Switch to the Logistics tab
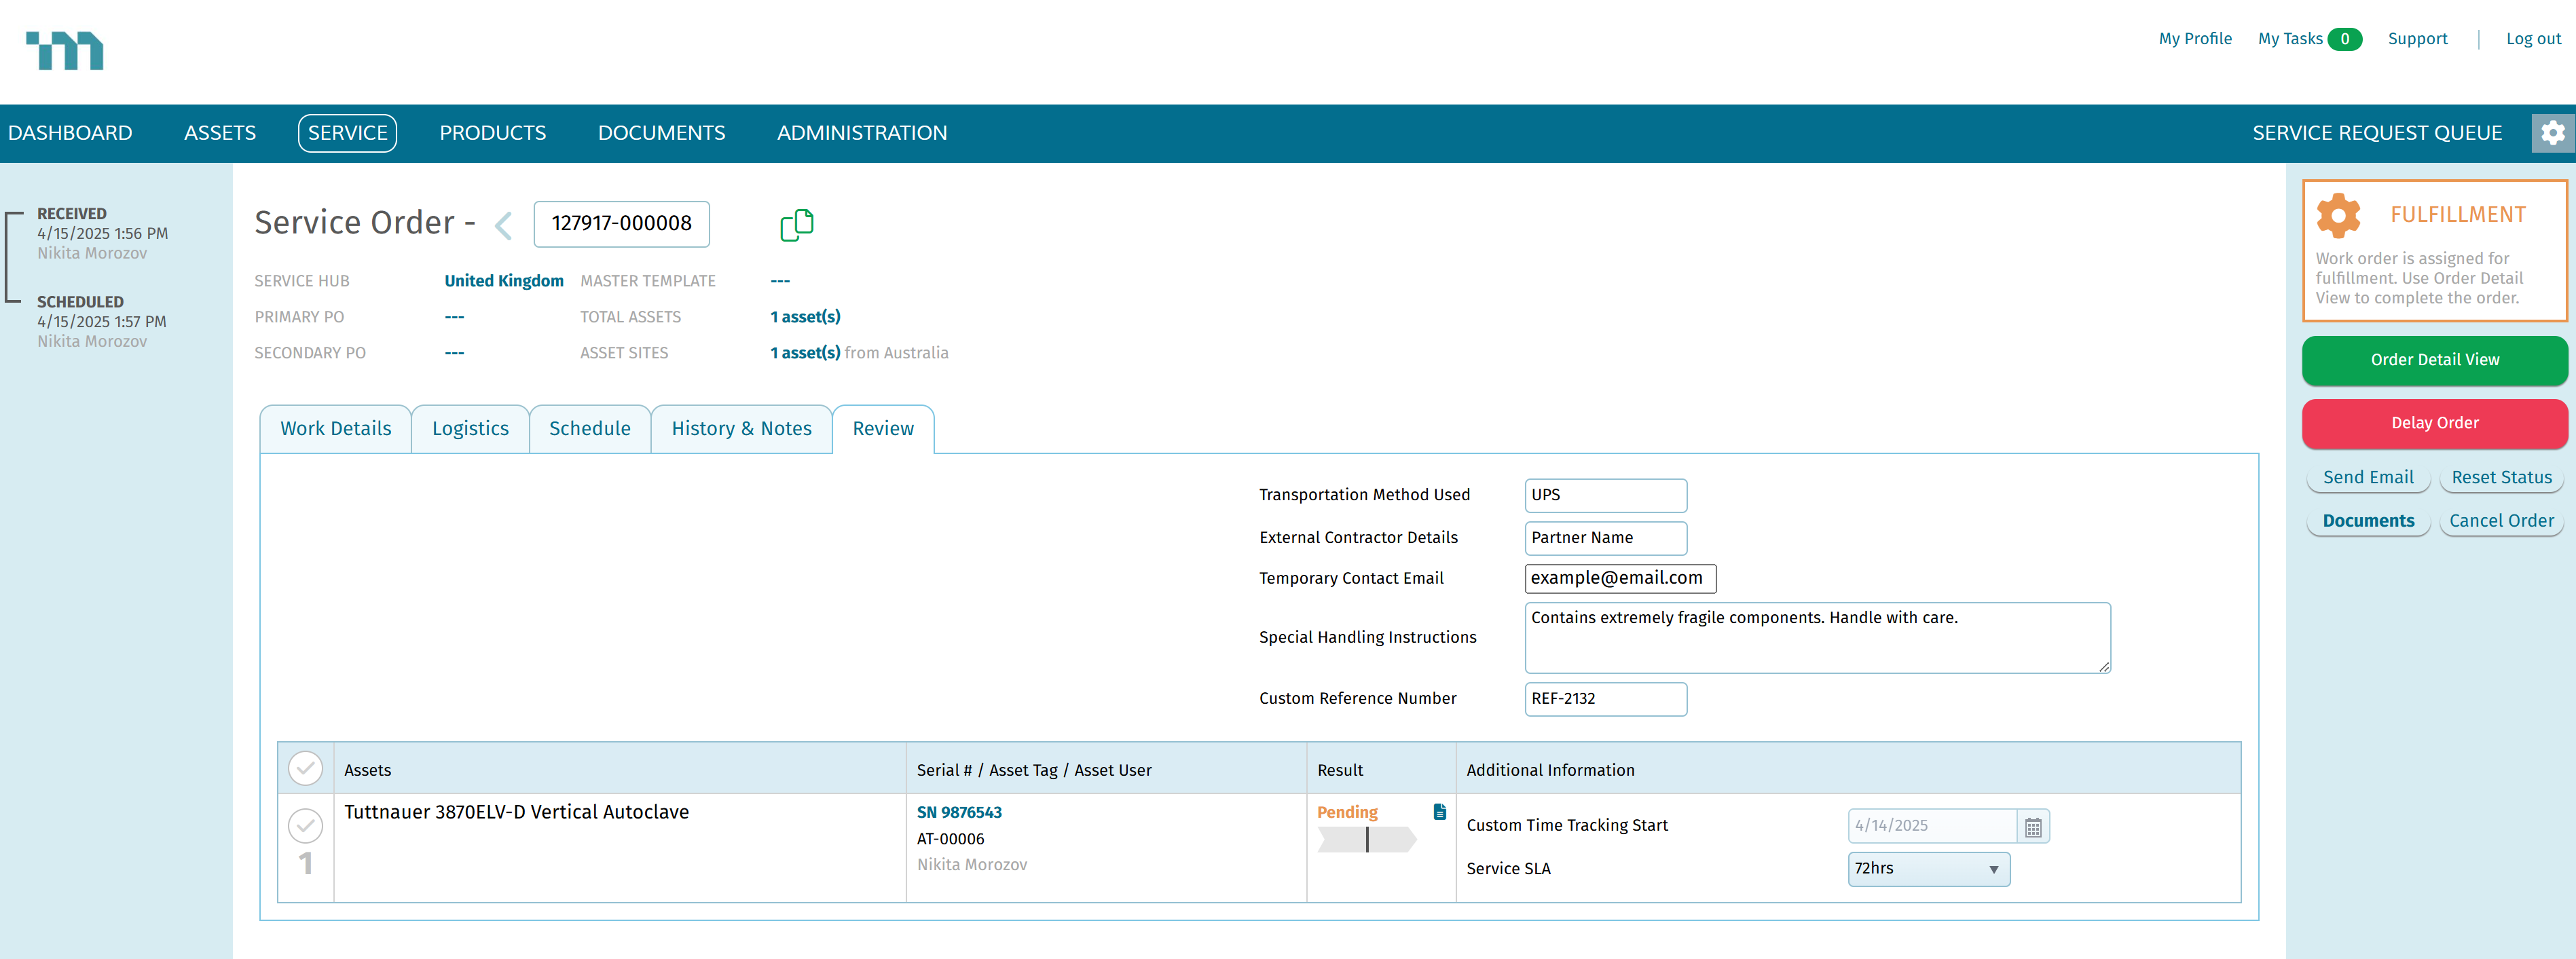 click(470, 429)
